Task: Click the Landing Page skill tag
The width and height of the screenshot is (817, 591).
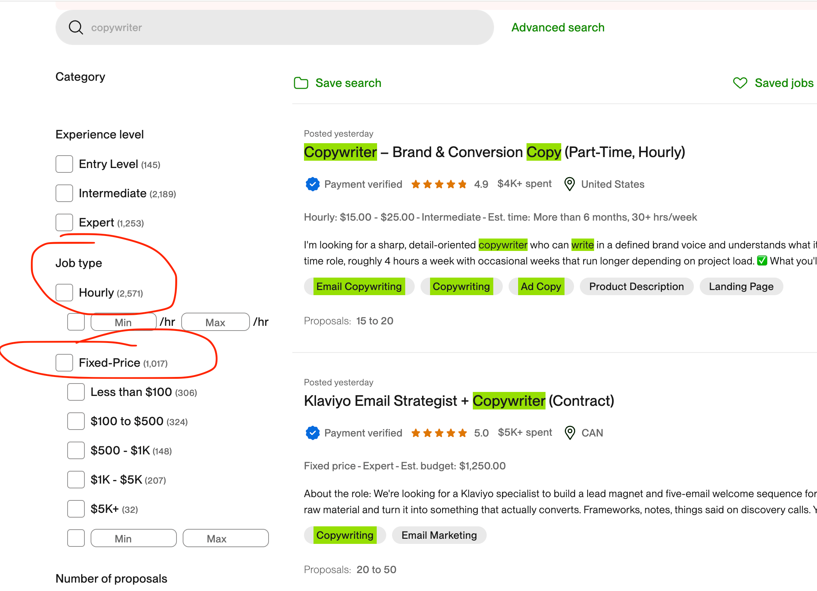Action: [x=741, y=286]
